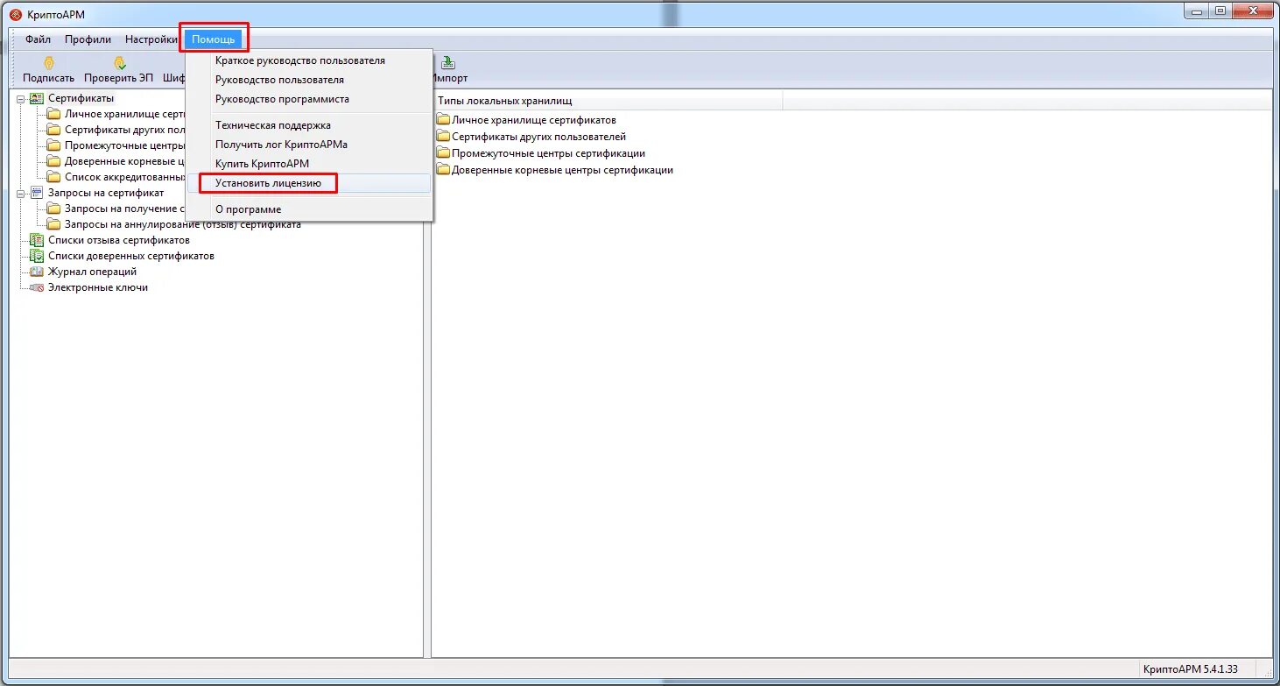Click the Проверить ЭП toolbar icon
Image resolution: width=1280 pixels, height=686 pixels.
(119, 62)
